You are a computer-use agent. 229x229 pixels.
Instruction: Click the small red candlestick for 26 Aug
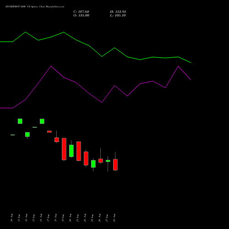click(101, 161)
